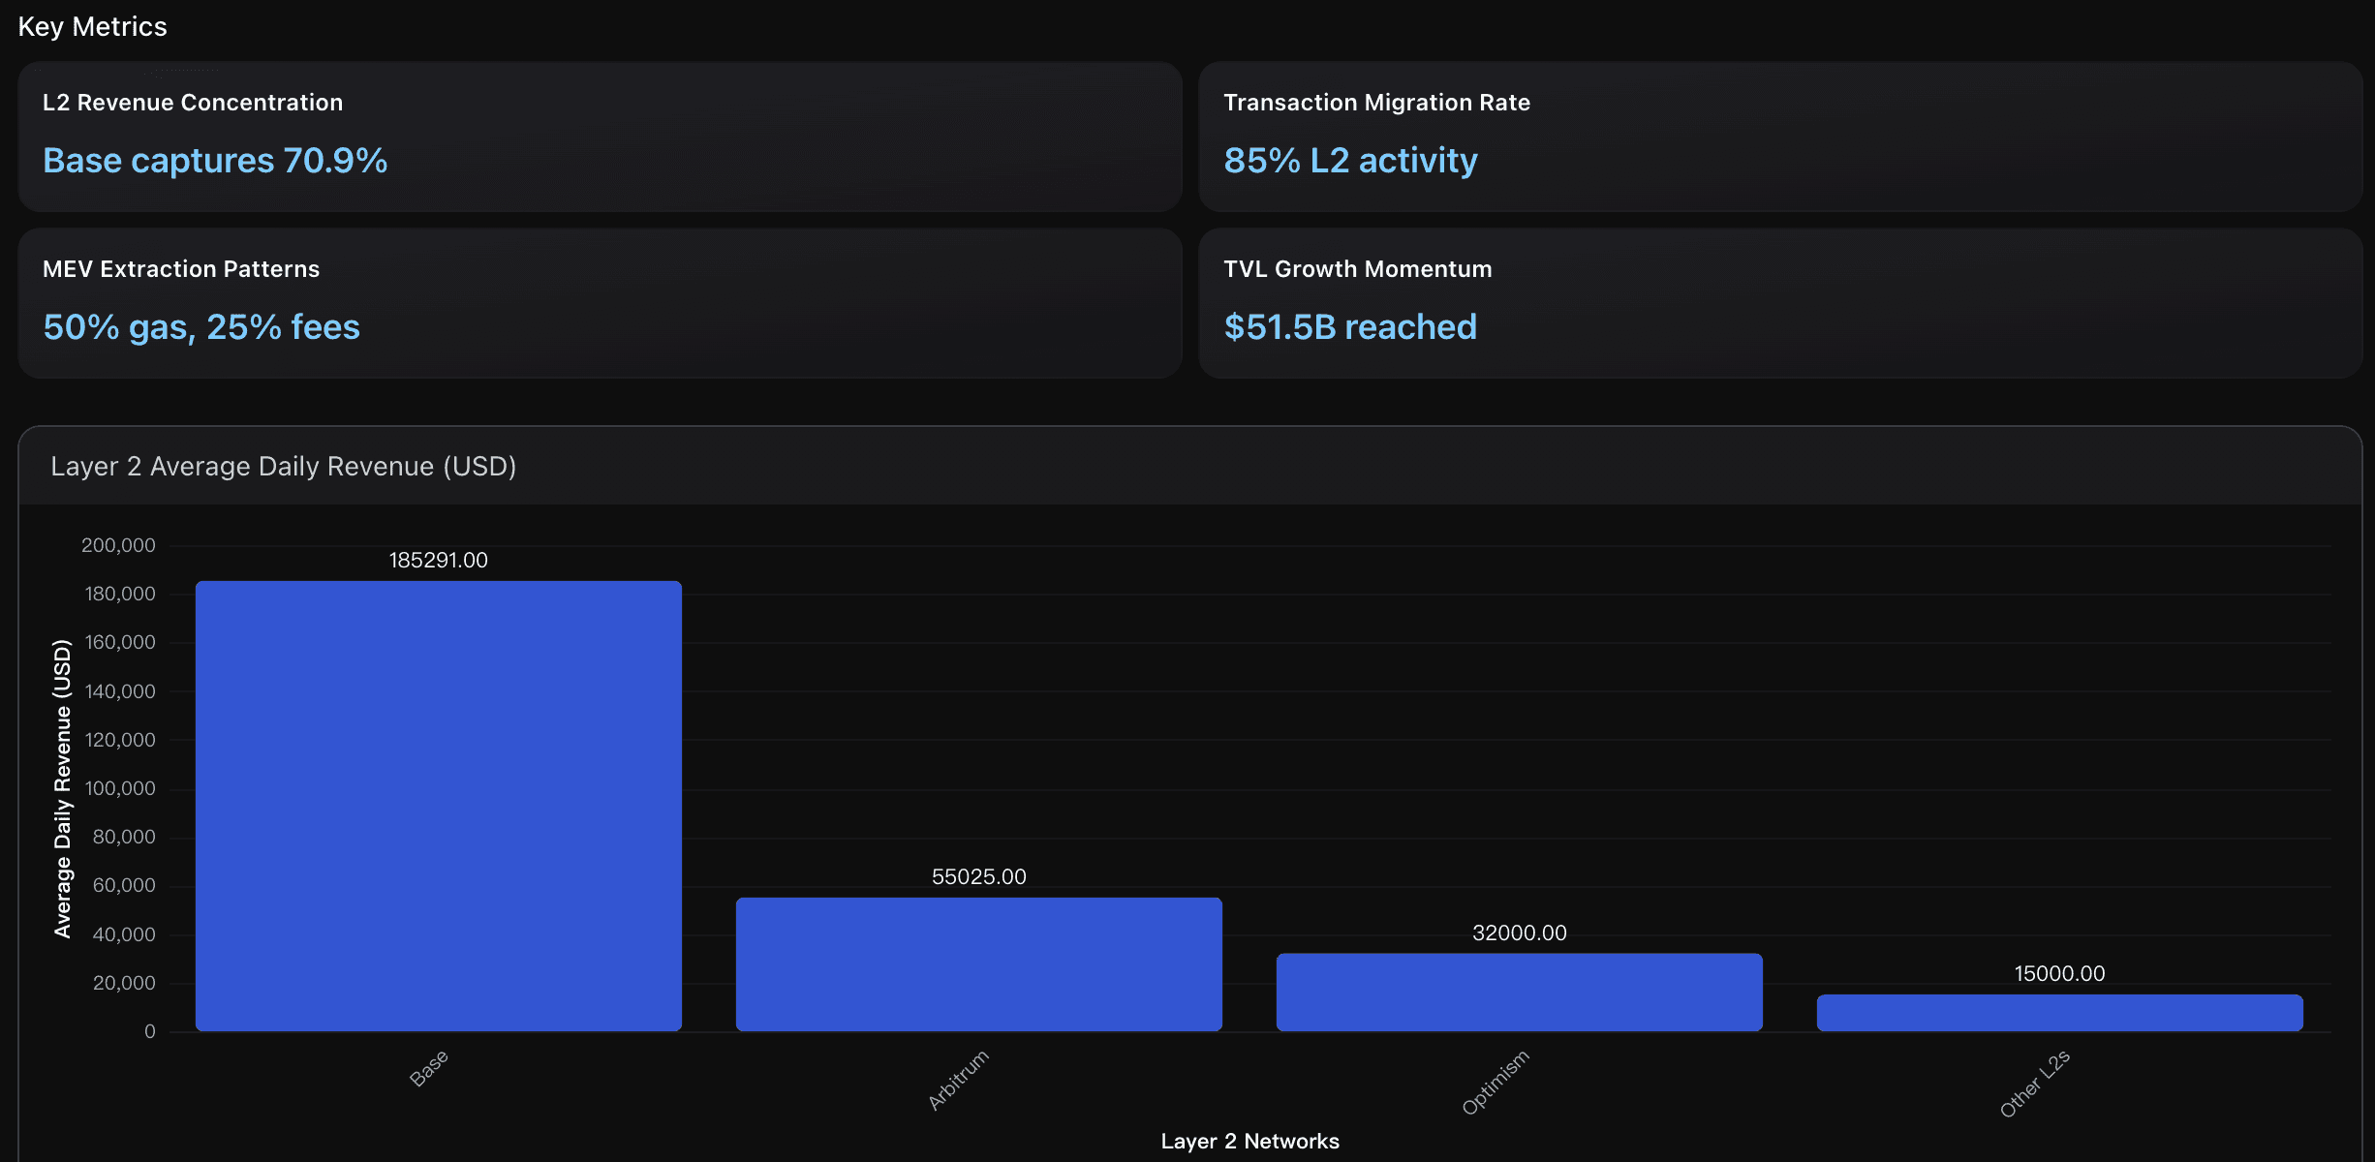Screen dimensions: 2375x1162
Task: Click the Base revenue bar
Action: click(439, 806)
